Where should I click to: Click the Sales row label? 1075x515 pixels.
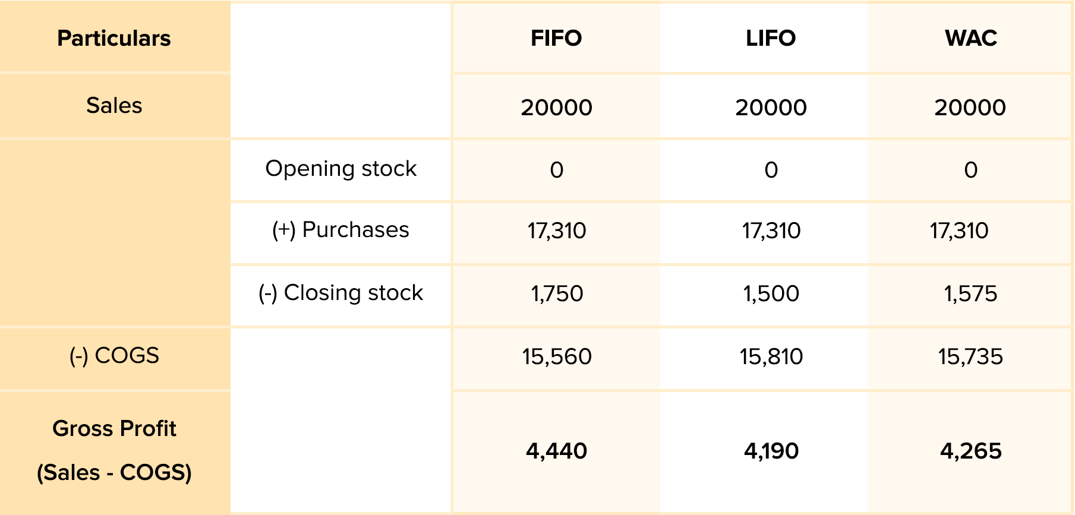[x=114, y=106]
